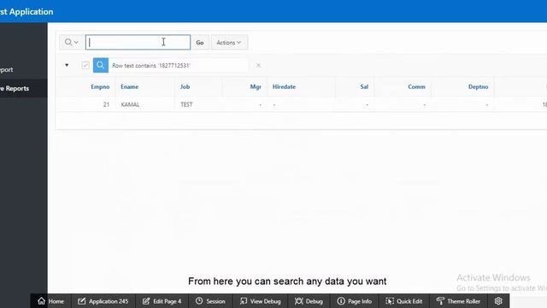Image resolution: width=547 pixels, height=308 pixels.
Task: Open the 'Row text contains 1827712531' filter
Action: point(151,66)
